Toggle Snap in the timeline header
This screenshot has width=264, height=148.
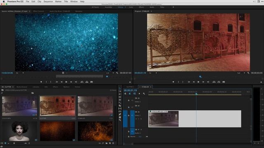(130, 94)
